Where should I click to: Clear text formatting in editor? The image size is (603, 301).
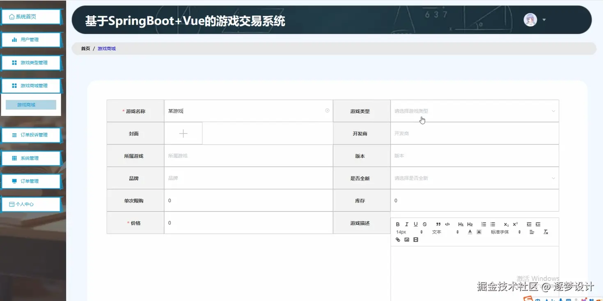point(546,232)
